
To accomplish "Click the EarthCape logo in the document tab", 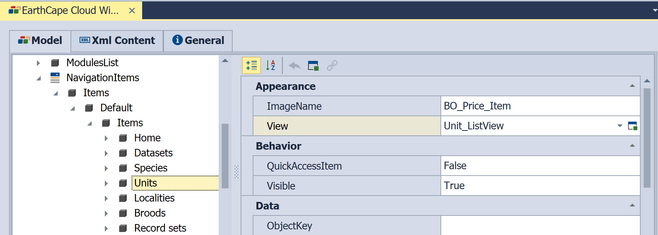I will 14,10.
